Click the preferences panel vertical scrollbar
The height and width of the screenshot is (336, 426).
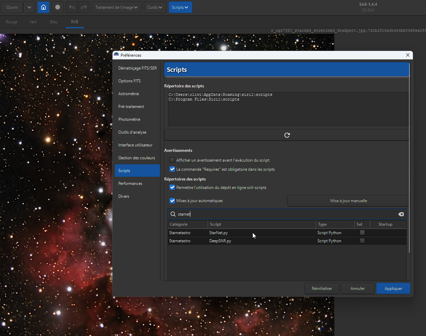(409, 158)
